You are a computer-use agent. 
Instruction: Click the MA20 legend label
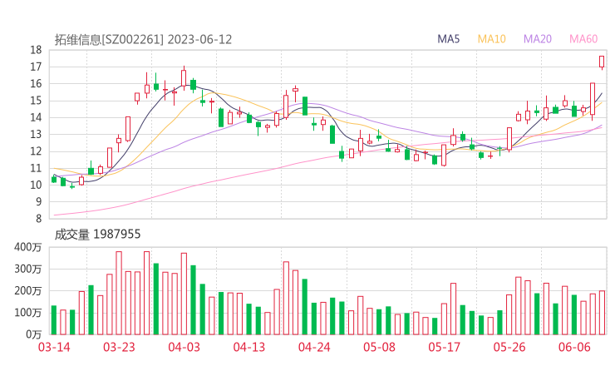point(538,39)
